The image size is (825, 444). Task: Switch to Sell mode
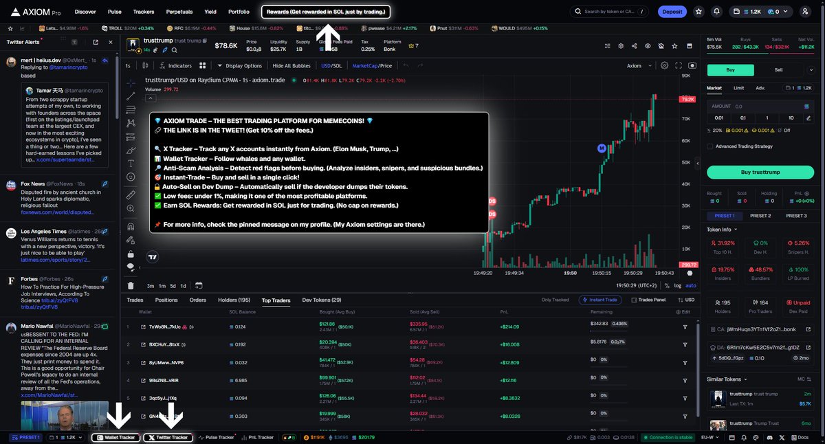click(779, 70)
